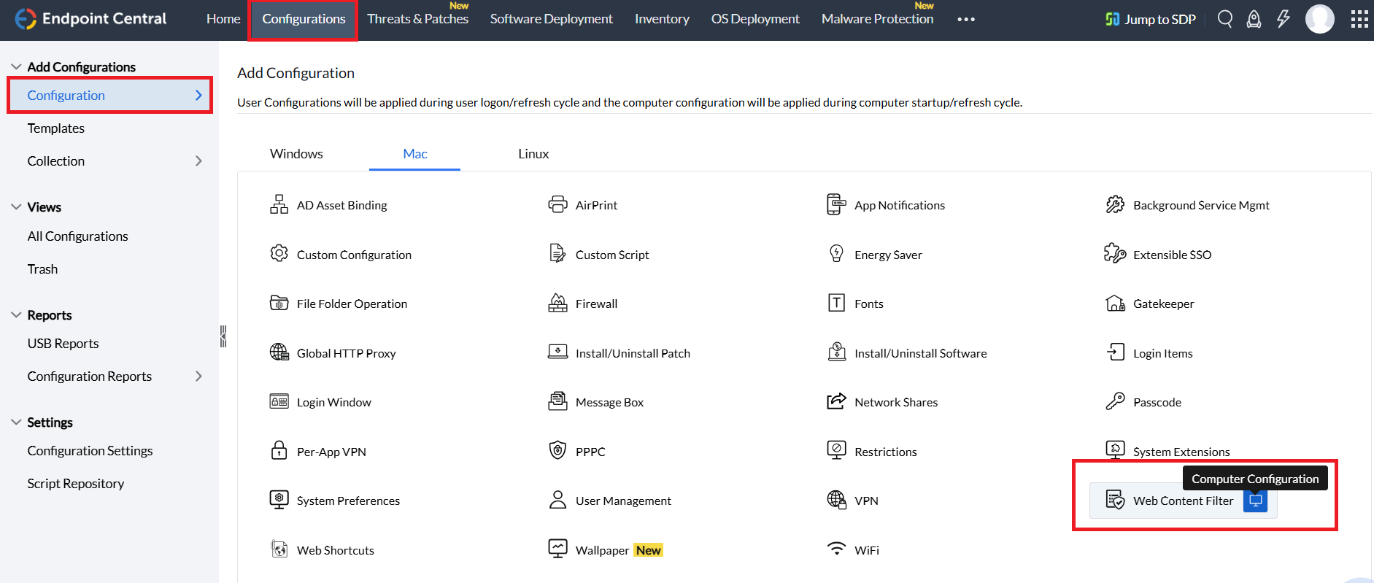This screenshot has width=1374, height=583.
Task: Collapse the Reports section
Action: [16, 314]
